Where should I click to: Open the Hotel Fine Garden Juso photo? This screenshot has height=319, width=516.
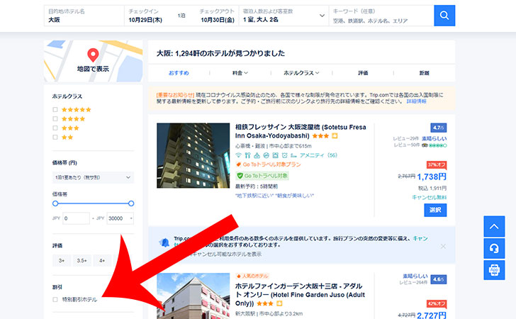(193, 296)
